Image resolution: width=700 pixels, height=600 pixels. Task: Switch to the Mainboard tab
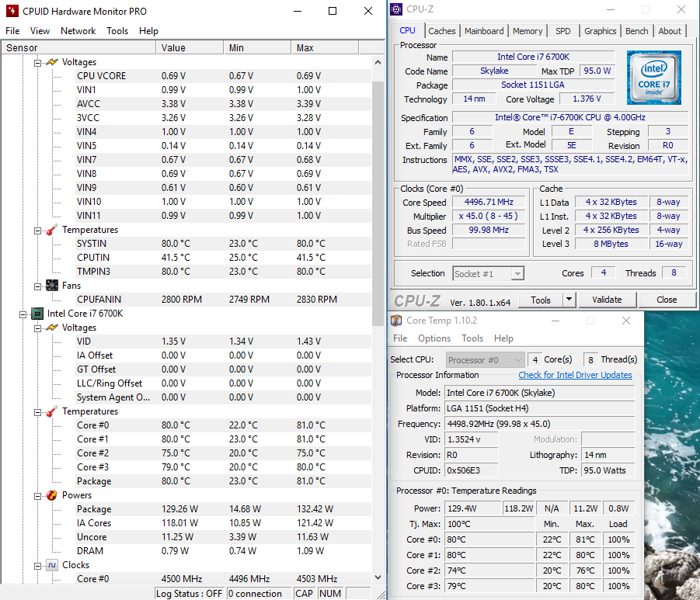click(484, 31)
